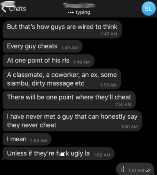Select the "I mean" message bubble
The width and height of the screenshot is (157, 175).
tap(27, 139)
